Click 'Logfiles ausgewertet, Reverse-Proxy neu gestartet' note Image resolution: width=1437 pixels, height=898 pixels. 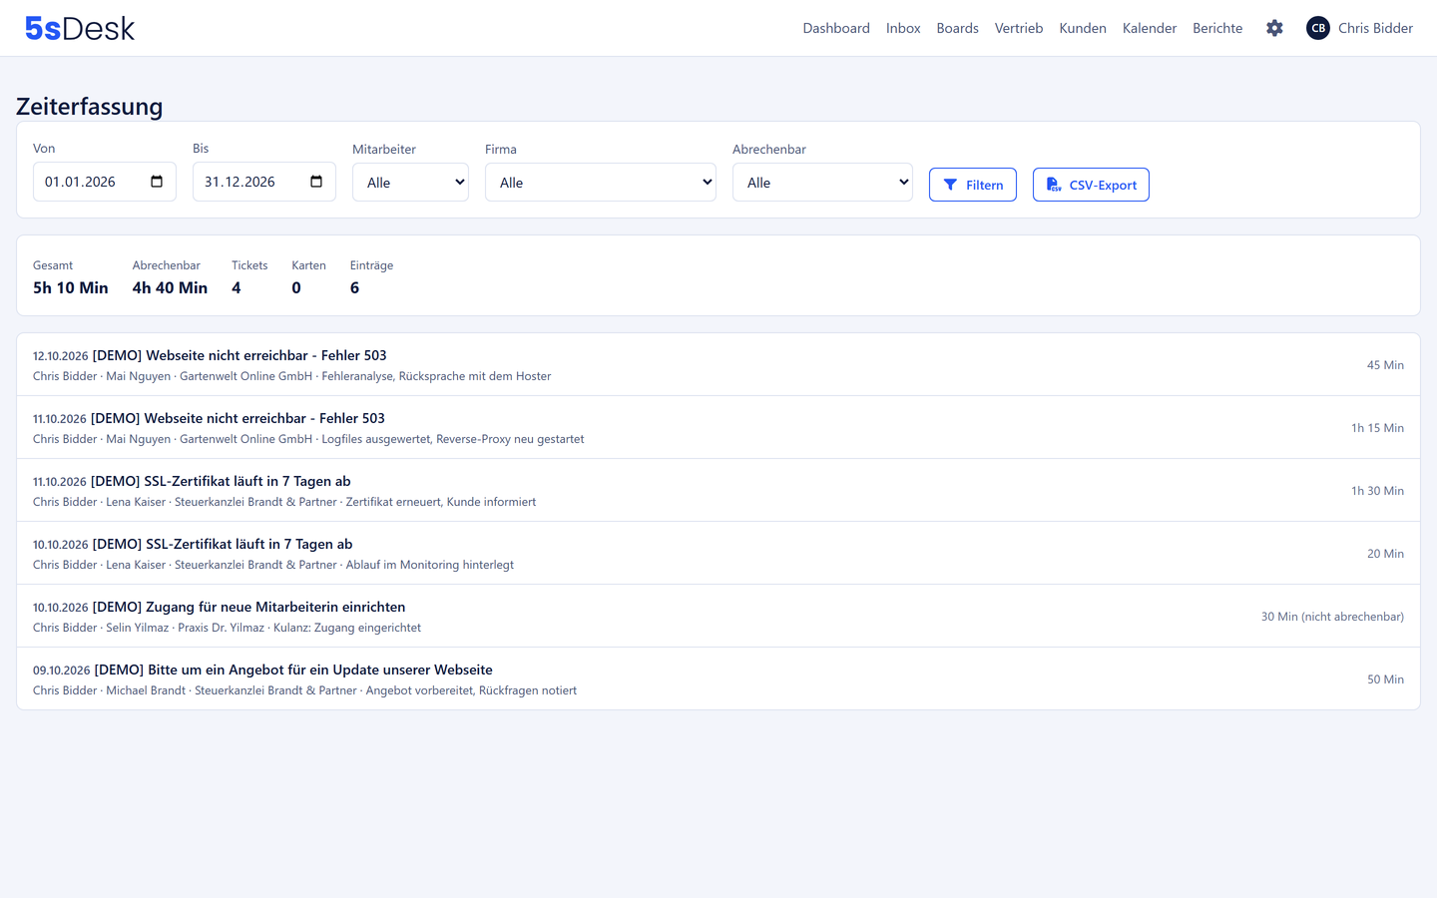point(453,439)
